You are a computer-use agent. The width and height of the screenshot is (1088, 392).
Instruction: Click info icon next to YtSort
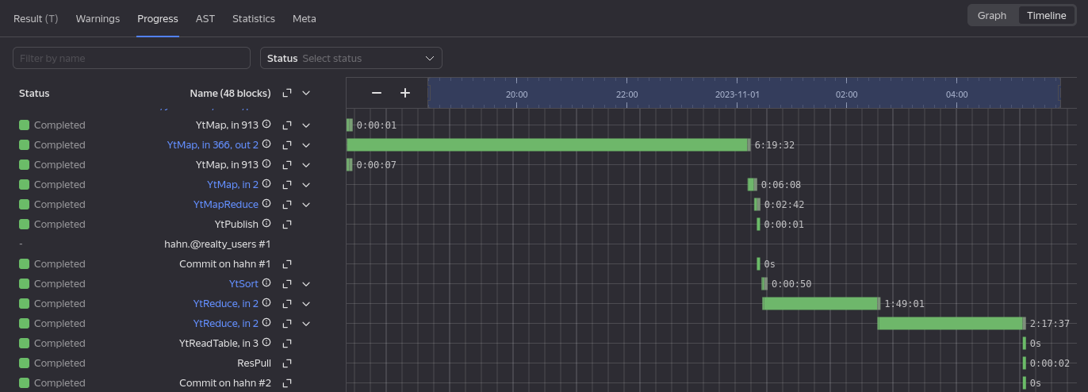tap(266, 283)
